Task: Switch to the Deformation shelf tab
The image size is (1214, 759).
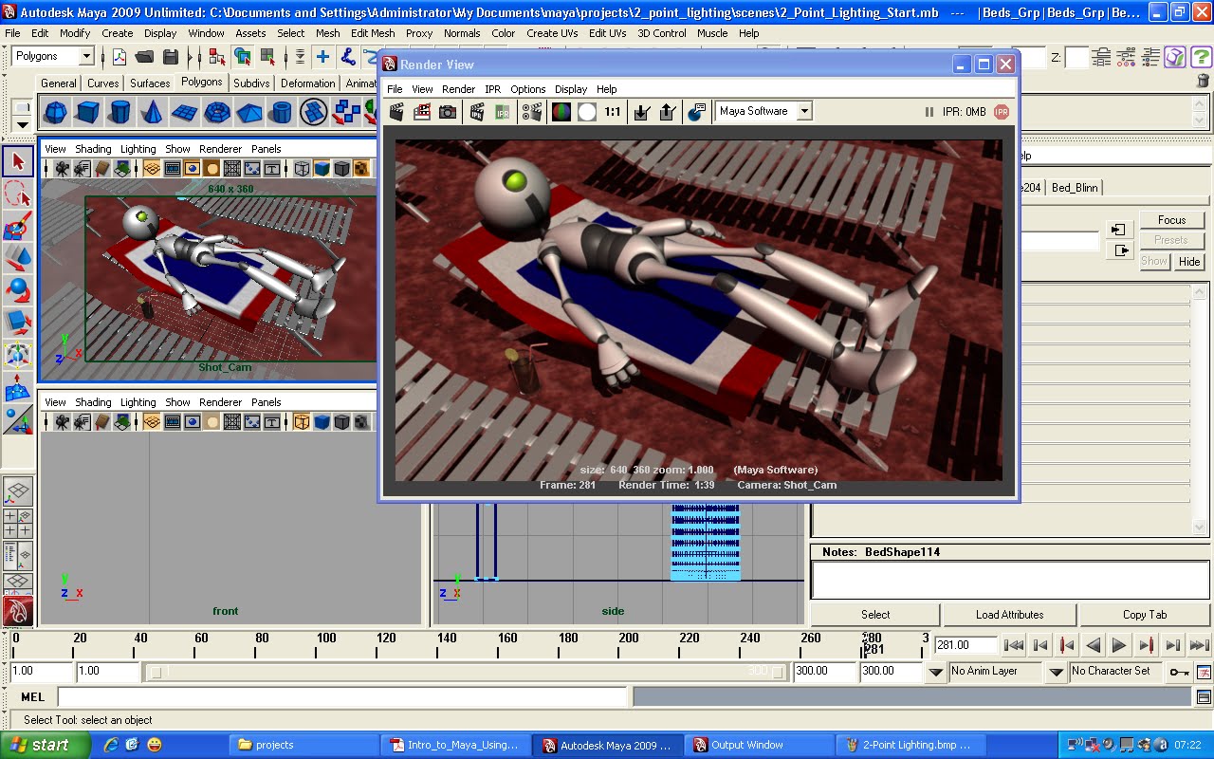Action: point(307,83)
